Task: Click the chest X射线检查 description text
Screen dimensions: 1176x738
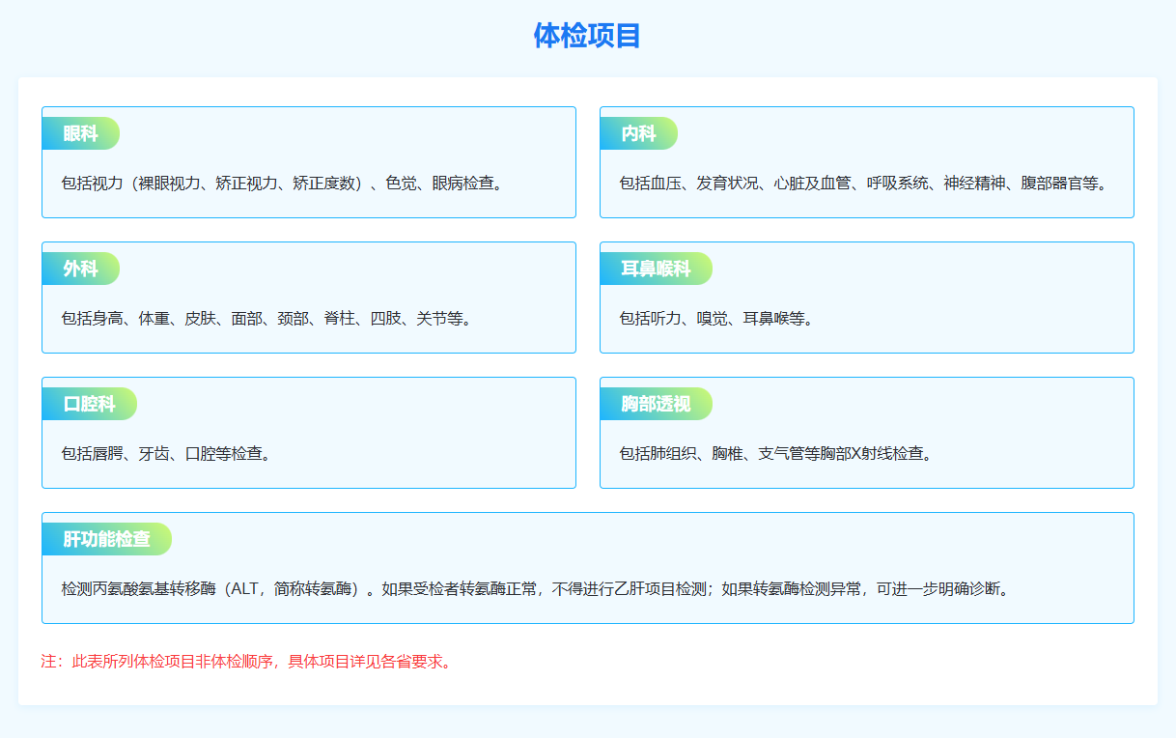Action: pyautogui.click(x=775, y=454)
